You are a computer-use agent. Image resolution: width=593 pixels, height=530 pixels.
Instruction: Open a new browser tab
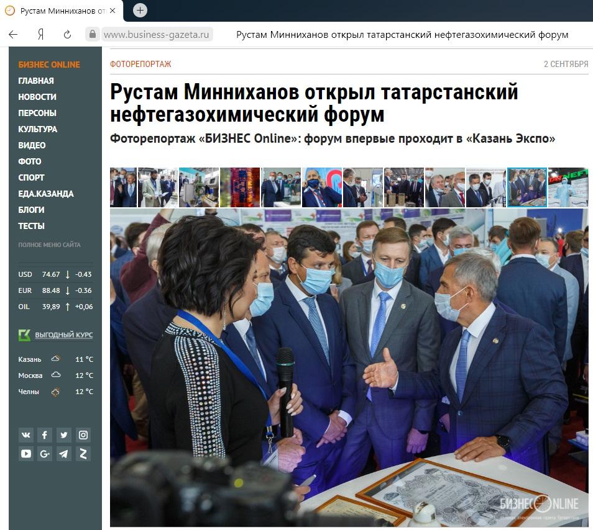(x=140, y=10)
